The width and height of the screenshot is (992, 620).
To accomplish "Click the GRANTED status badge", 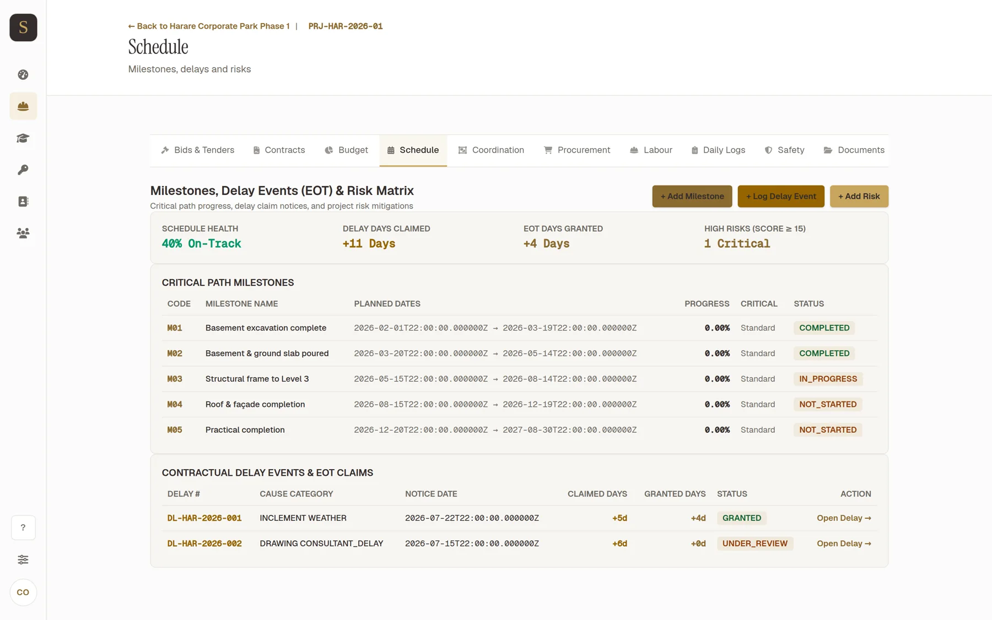I will (x=741, y=518).
